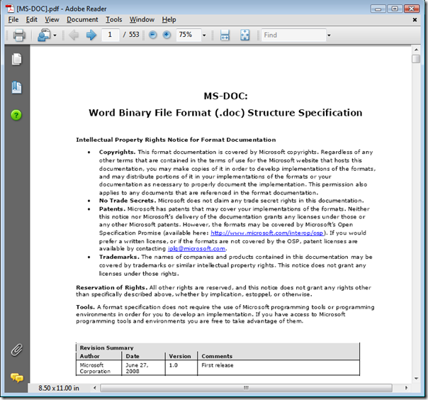Zoom out with the minus button
Image resolution: width=428 pixels, height=400 pixels.
tap(151, 35)
